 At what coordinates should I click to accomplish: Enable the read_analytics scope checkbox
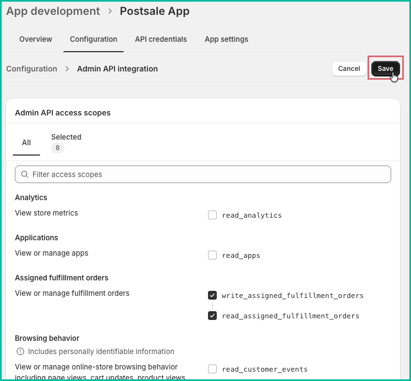pos(212,215)
